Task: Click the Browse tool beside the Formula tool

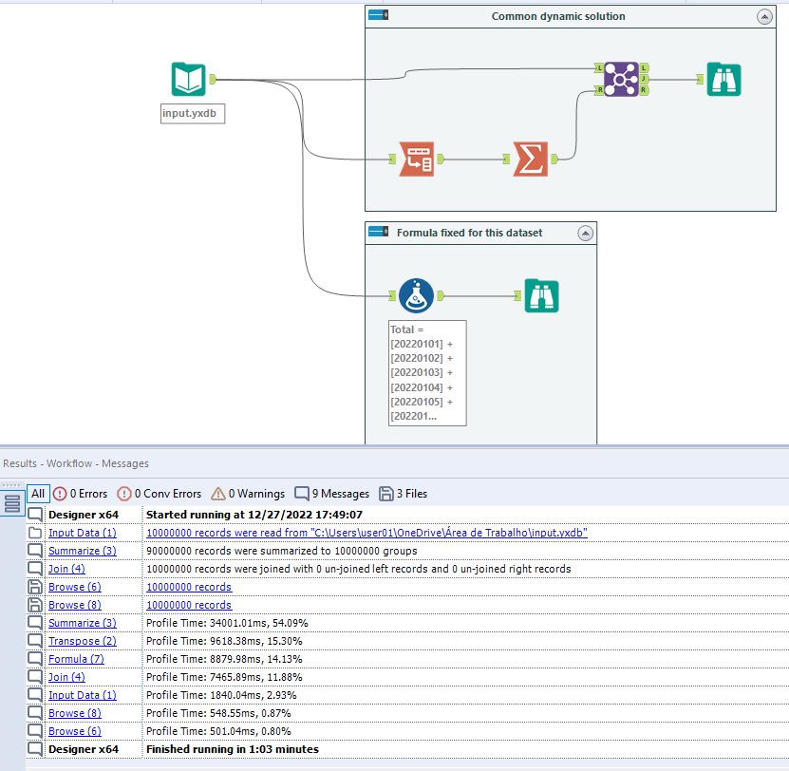Action: [541, 295]
